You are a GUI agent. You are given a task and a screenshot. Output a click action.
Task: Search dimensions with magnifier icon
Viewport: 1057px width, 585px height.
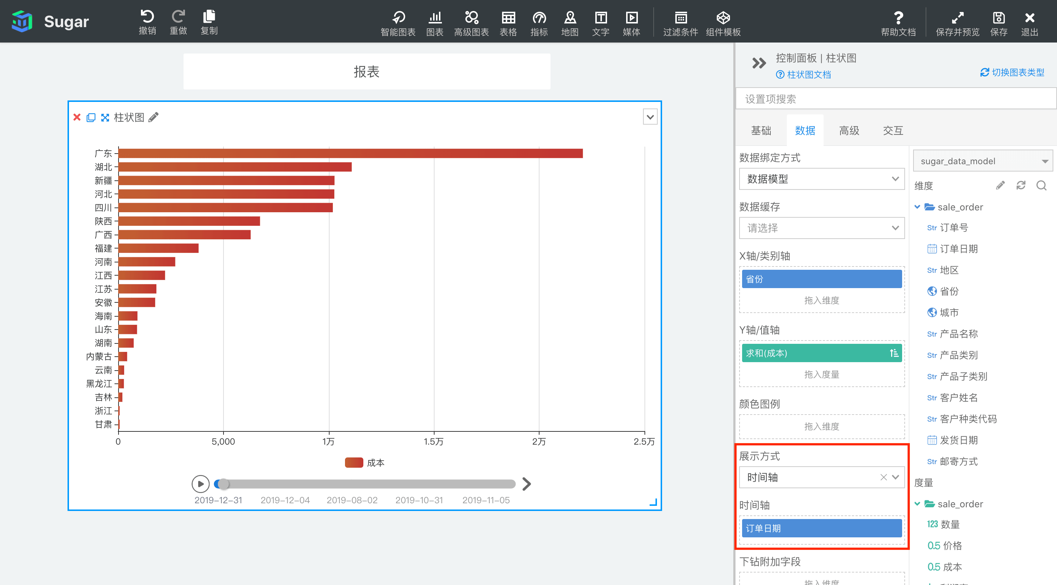tap(1041, 185)
